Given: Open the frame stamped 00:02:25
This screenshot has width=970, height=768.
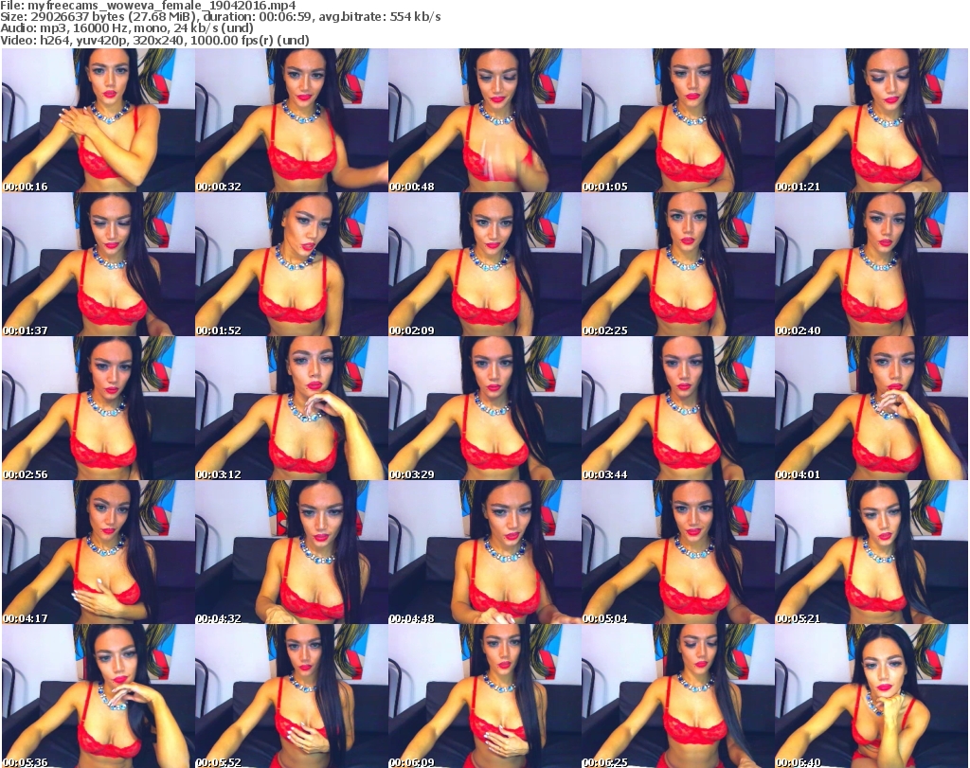Looking at the screenshot, I should click(x=677, y=264).
